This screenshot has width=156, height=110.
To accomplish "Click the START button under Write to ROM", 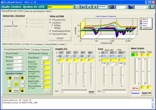I will coord(60,38).
